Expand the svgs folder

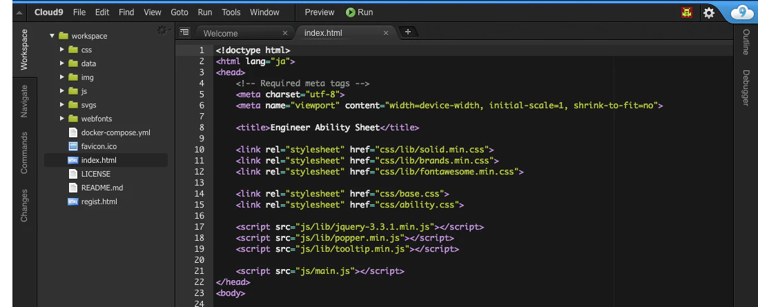point(62,104)
